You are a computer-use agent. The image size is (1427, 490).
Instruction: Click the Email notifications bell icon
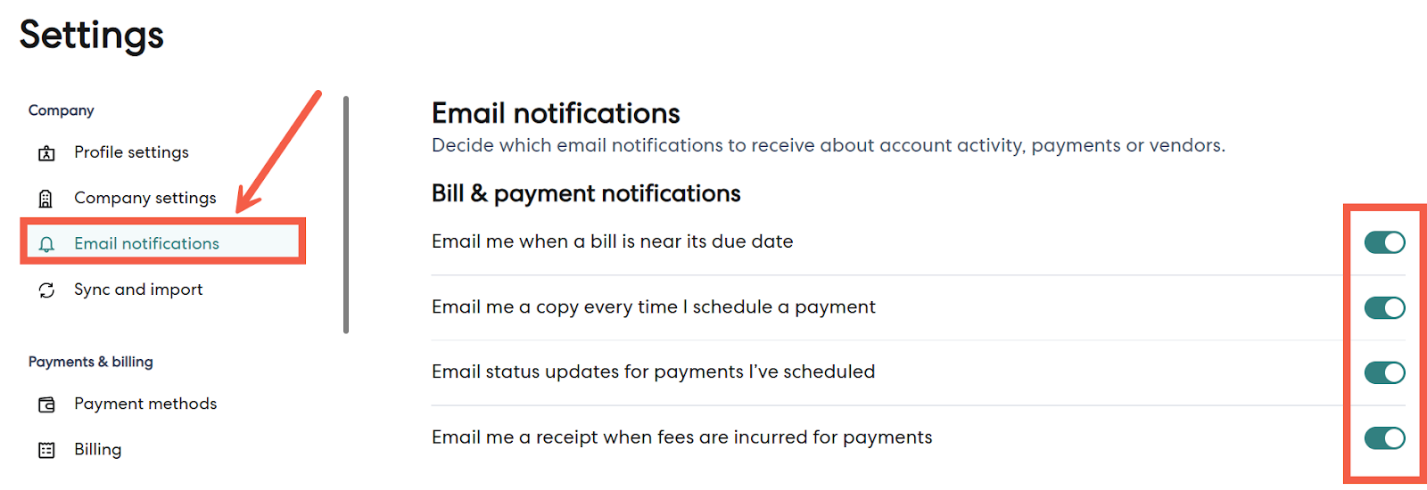coord(46,244)
